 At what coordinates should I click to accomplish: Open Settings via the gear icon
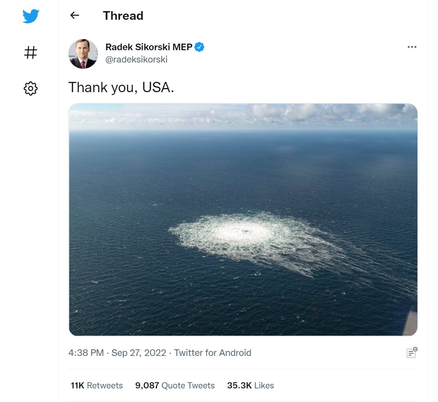(31, 88)
